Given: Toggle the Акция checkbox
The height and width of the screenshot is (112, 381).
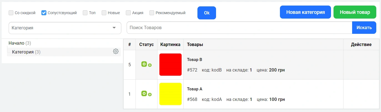Looking at the screenshot, I should tap(128, 13).
